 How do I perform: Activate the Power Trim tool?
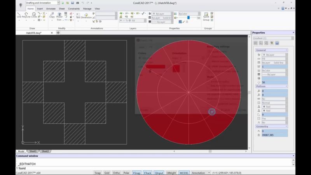coord(59,16)
